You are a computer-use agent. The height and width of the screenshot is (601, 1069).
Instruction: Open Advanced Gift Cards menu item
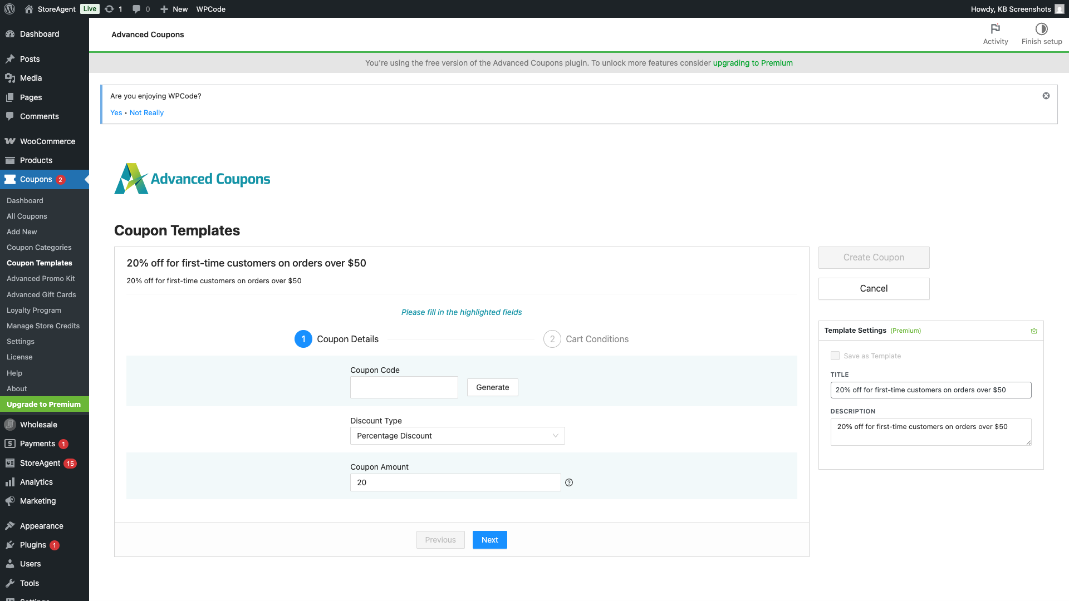coord(41,294)
